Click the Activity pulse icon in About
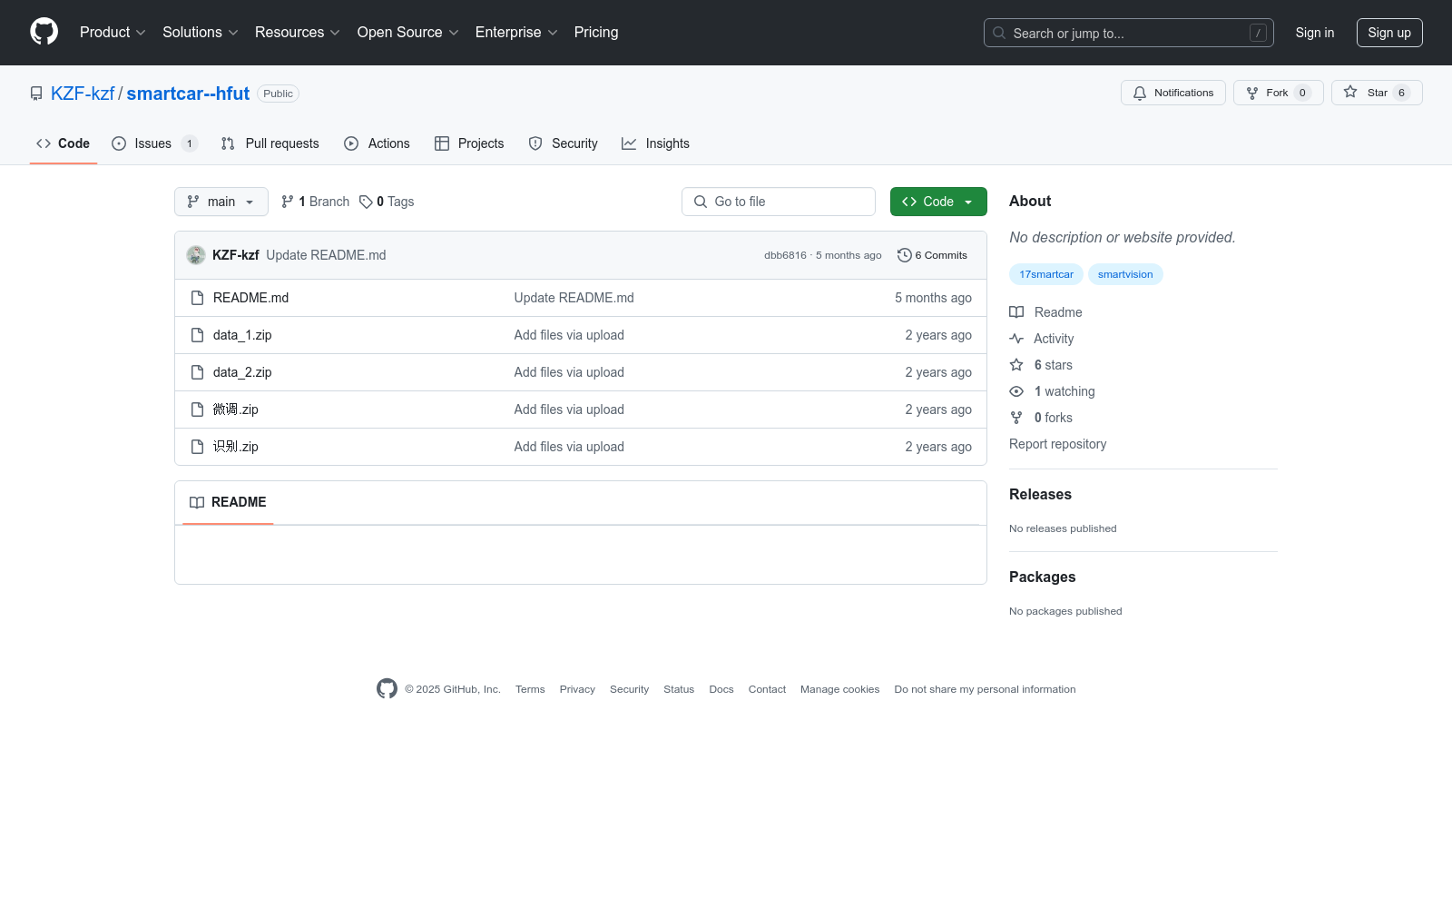Screen dimensions: 1452x908 [x=1016, y=339]
